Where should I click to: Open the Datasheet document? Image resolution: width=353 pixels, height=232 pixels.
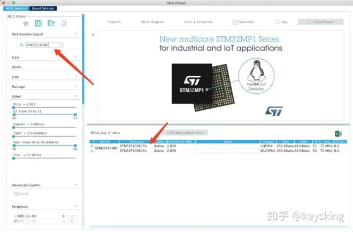tap(243, 22)
